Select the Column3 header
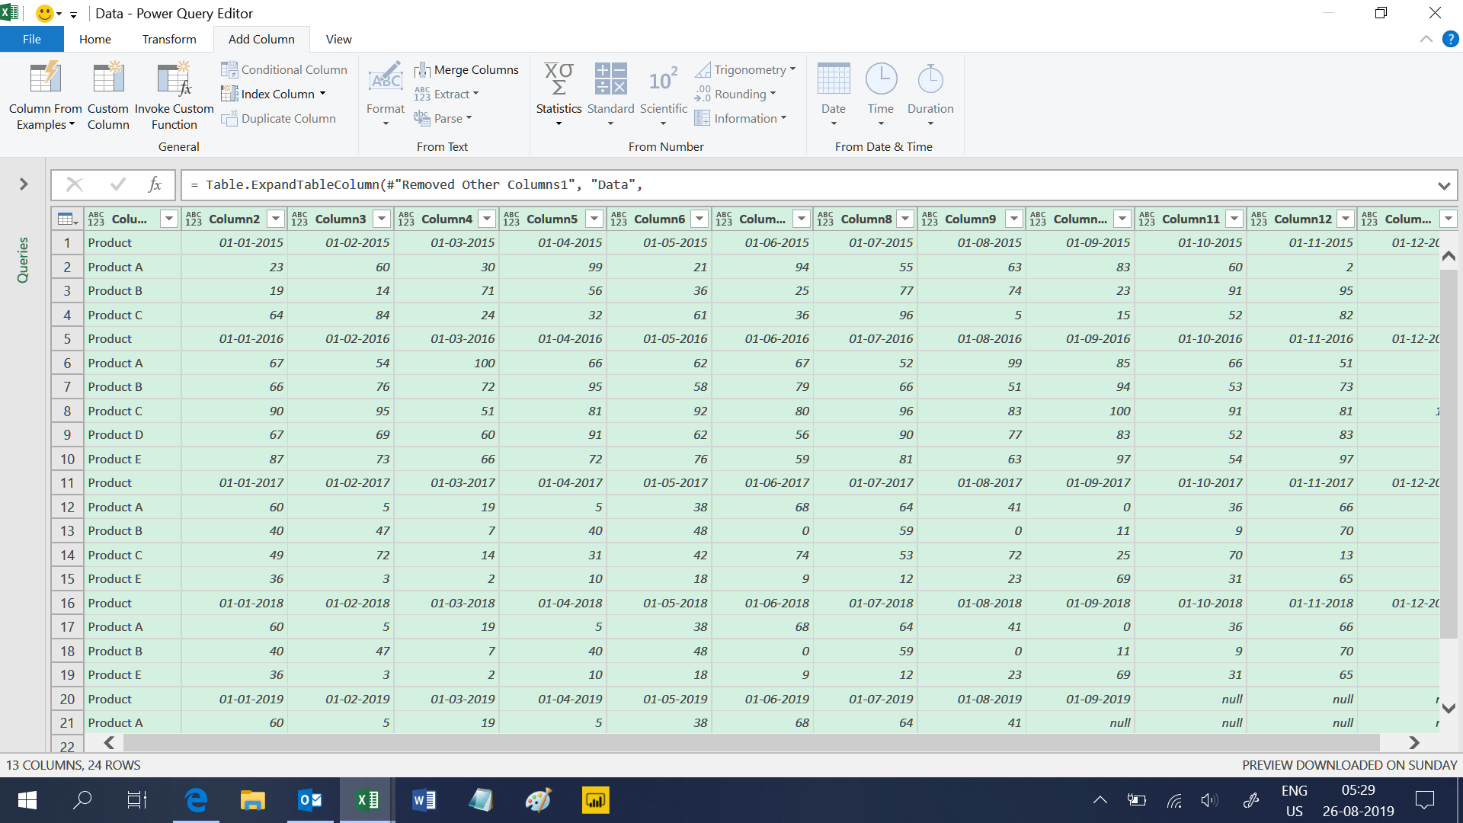 341,219
